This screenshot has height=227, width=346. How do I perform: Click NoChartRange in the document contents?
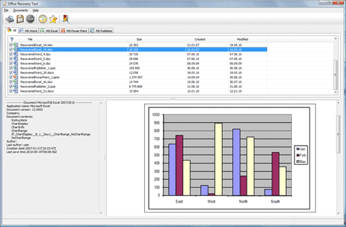point(21,138)
